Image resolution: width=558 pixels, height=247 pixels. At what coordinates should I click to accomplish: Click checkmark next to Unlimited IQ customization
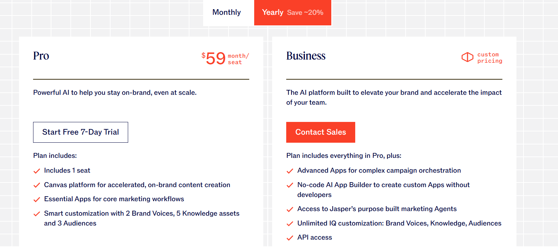point(290,224)
